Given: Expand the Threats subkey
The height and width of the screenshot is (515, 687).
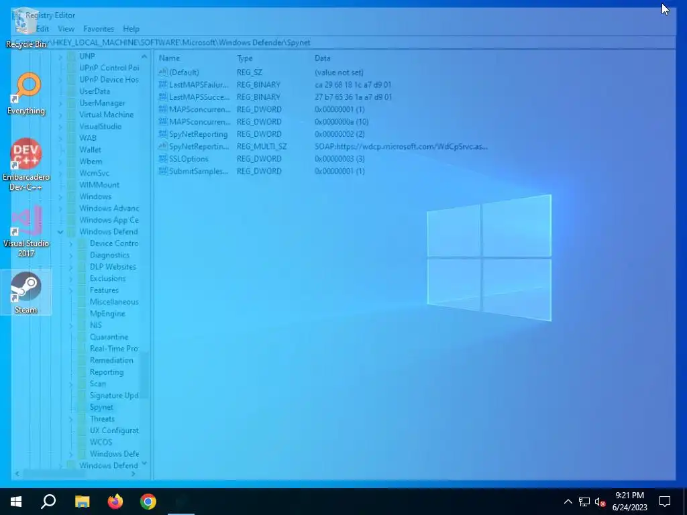Looking at the screenshot, I should [71, 419].
